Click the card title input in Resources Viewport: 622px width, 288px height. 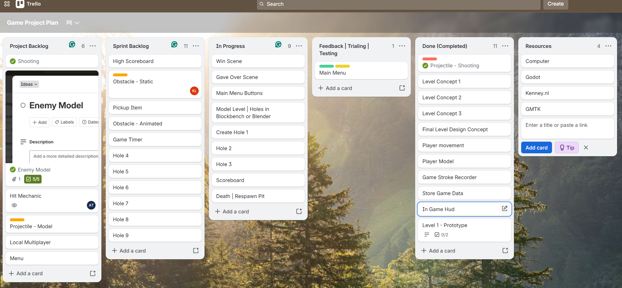pyautogui.click(x=567, y=128)
